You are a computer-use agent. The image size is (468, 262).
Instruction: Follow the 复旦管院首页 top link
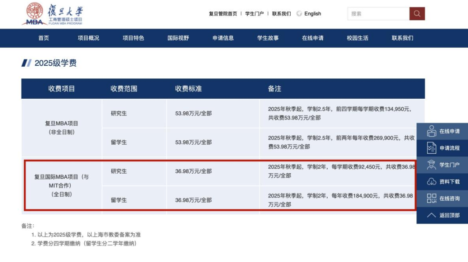[223, 14]
